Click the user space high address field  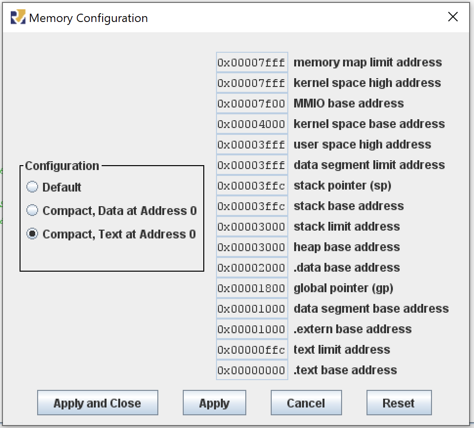point(252,144)
